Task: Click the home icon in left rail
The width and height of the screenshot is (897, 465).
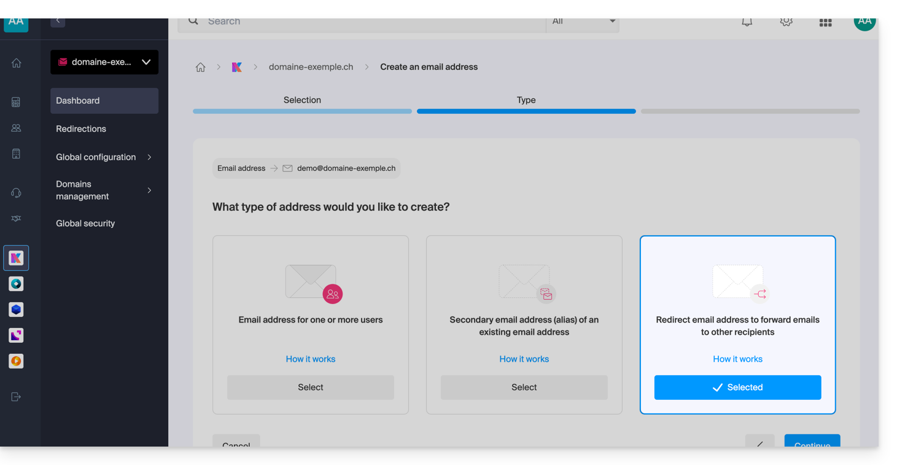Action: click(16, 63)
